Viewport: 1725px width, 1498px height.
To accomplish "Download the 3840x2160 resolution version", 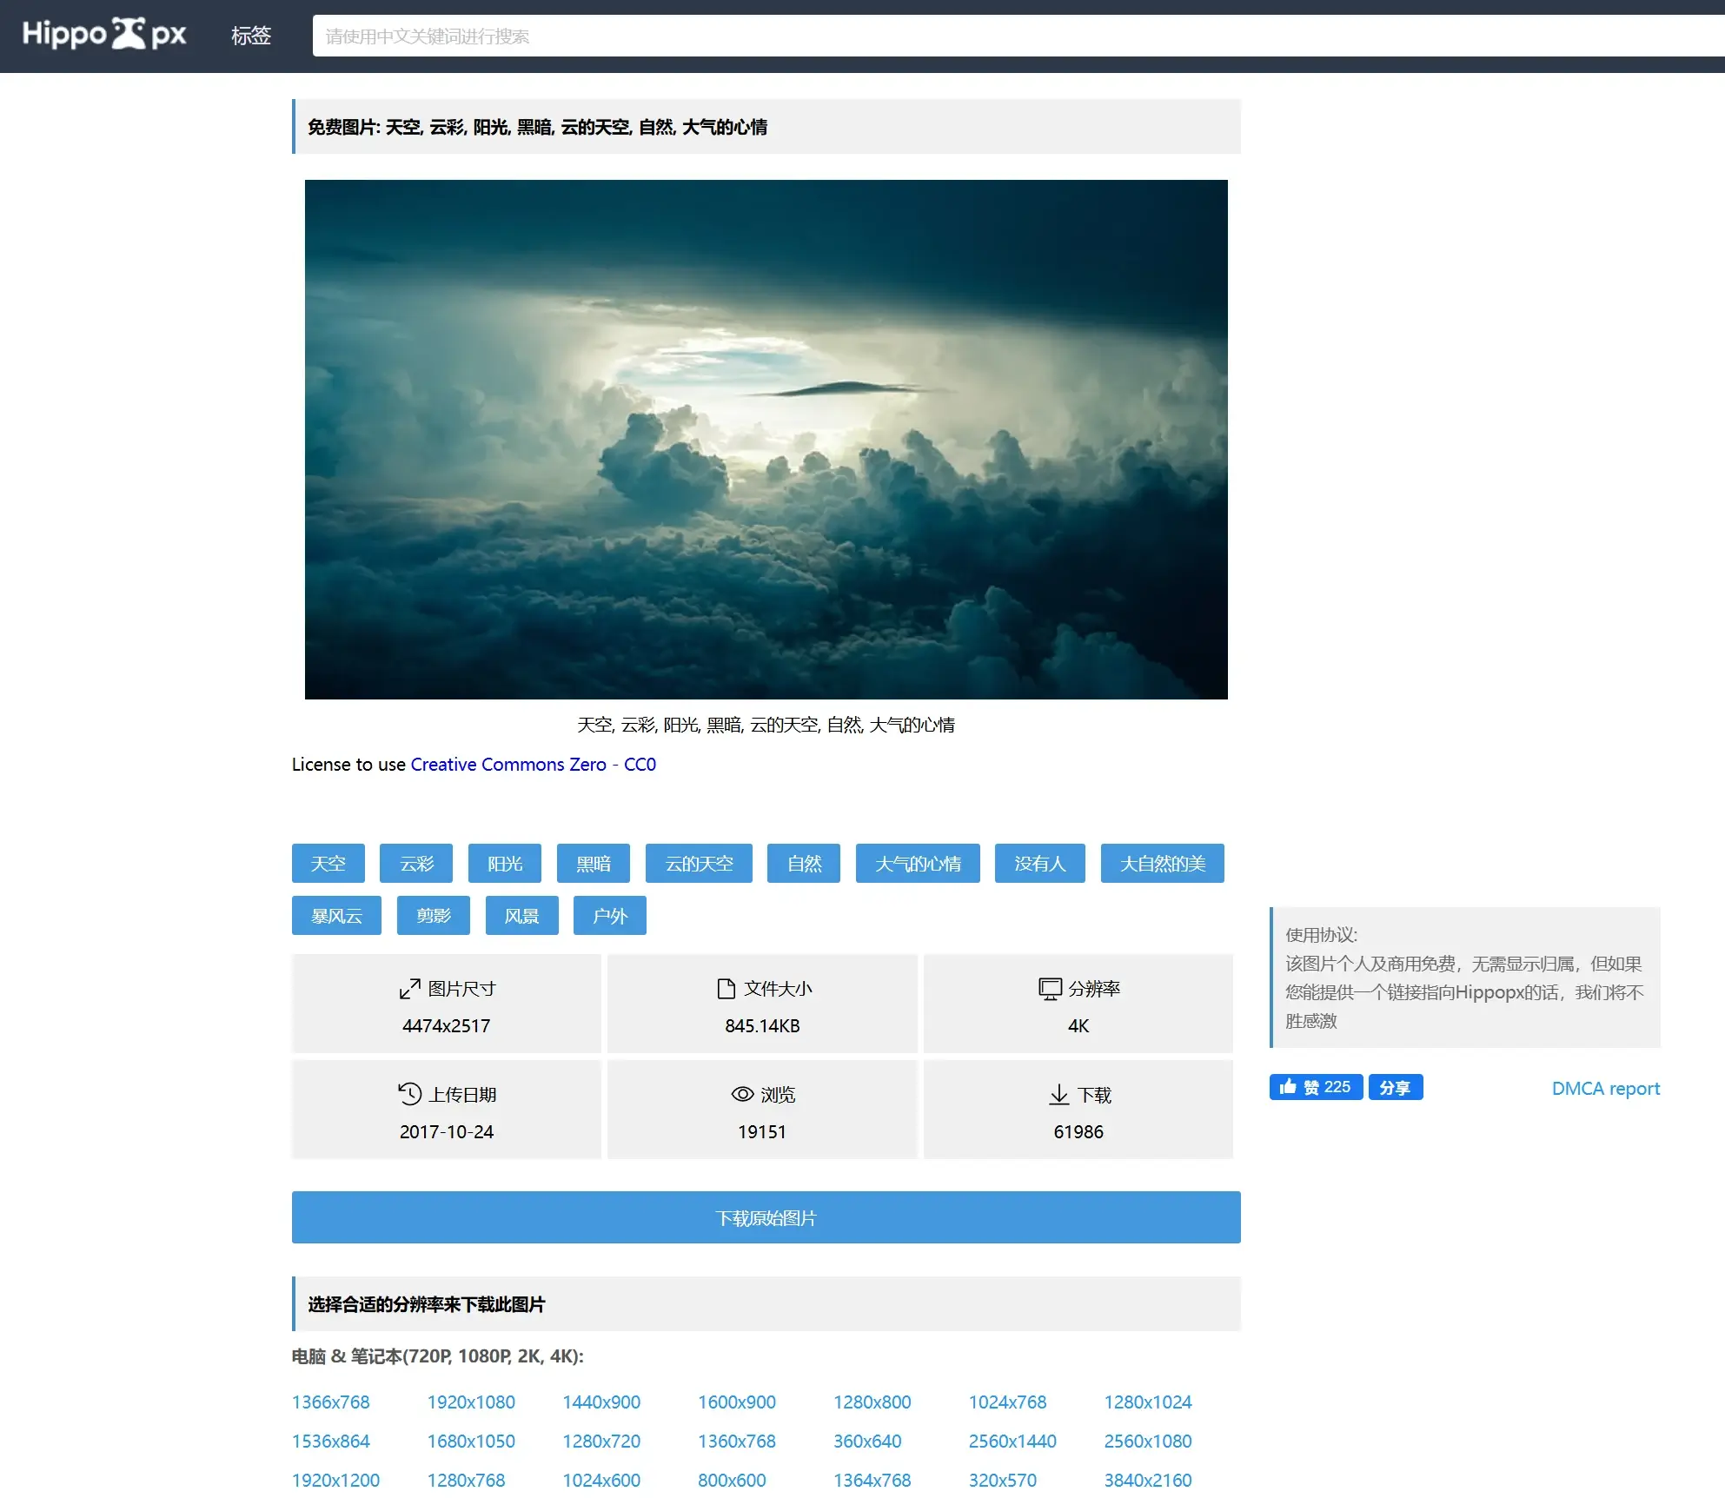I will pos(1147,1480).
